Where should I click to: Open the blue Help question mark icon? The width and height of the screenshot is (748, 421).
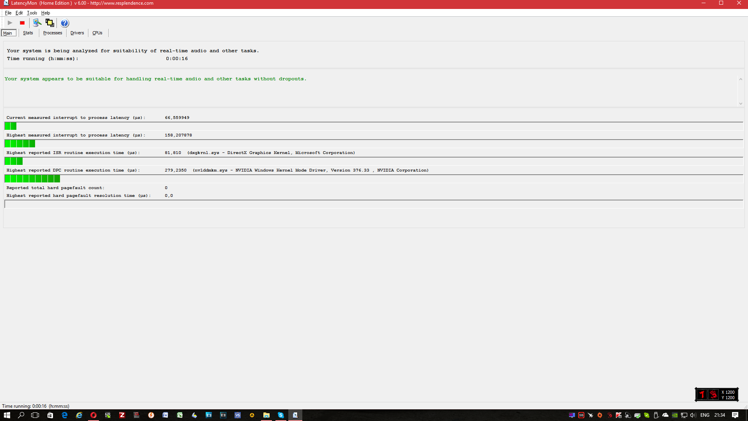point(65,23)
